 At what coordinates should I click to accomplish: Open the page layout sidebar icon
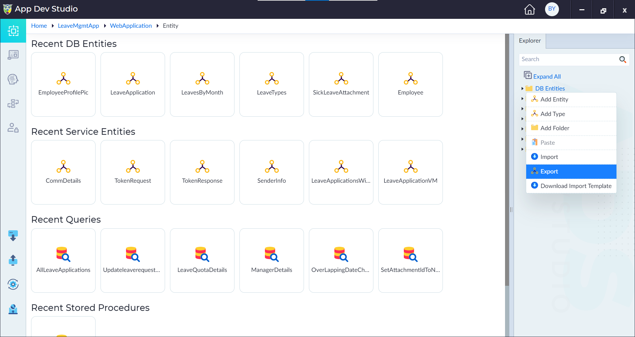tap(13, 55)
